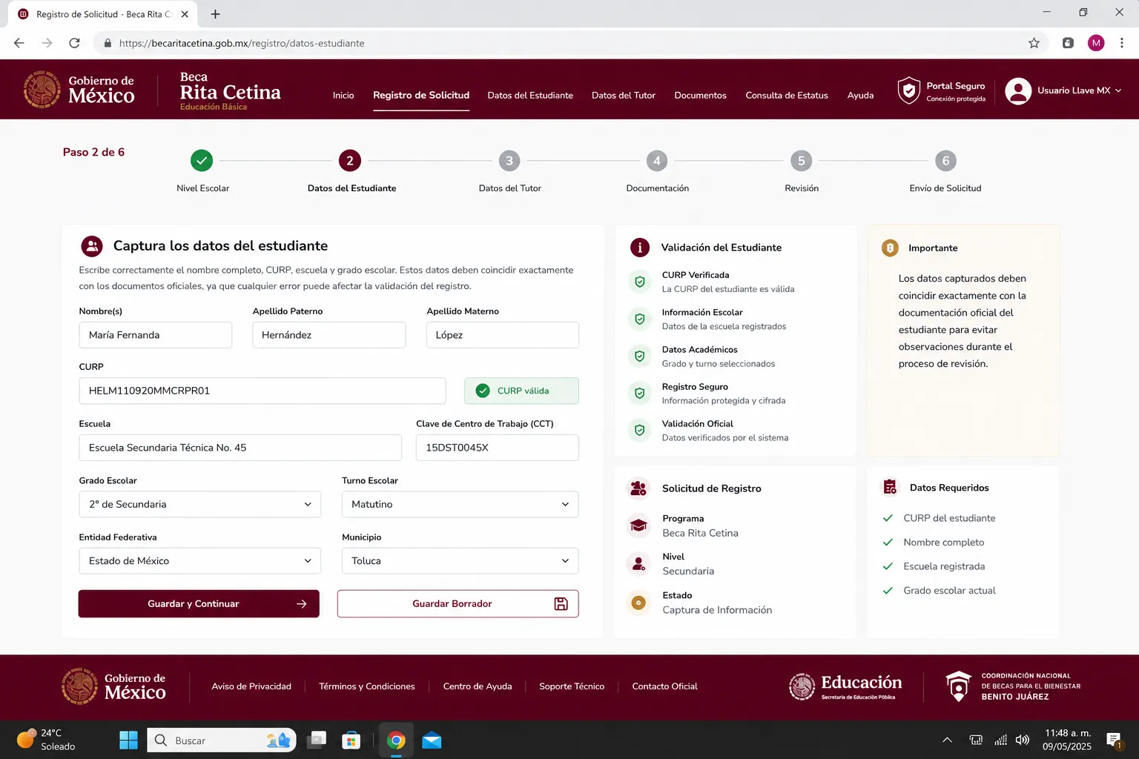Viewport: 1139px width, 759px height.
Task: Open Microsoft Store from the taskbar
Action: point(351,740)
